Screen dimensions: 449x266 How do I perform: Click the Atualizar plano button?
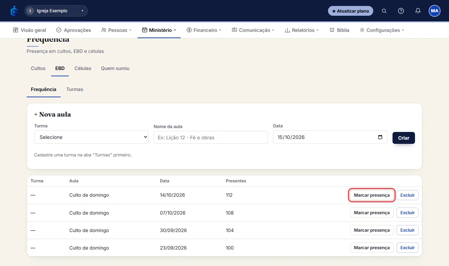pos(350,11)
